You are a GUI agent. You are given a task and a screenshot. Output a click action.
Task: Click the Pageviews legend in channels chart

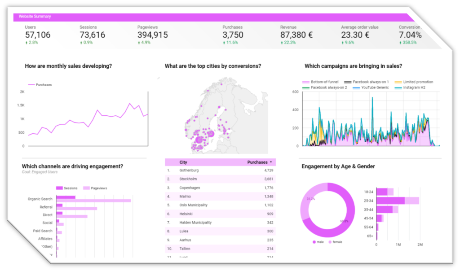[x=95, y=188]
